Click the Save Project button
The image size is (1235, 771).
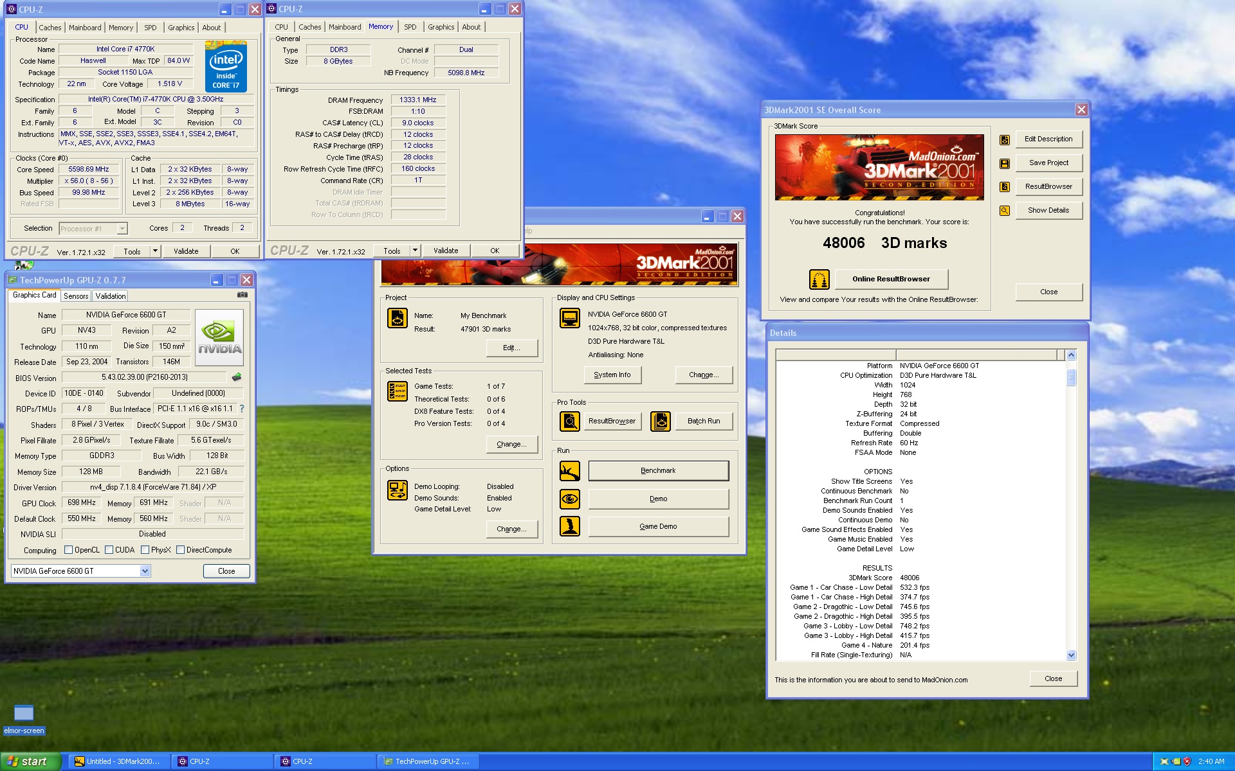(x=1048, y=163)
